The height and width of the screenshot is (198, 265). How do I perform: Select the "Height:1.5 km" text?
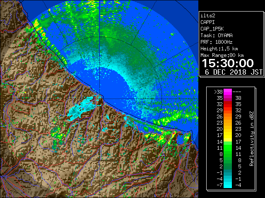click(x=219, y=49)
